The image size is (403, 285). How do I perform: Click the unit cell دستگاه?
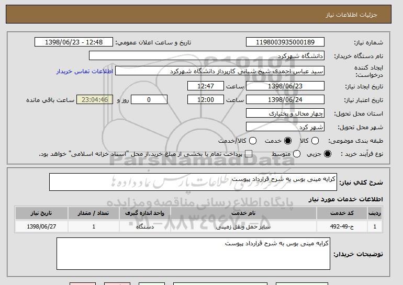[144, 226]
